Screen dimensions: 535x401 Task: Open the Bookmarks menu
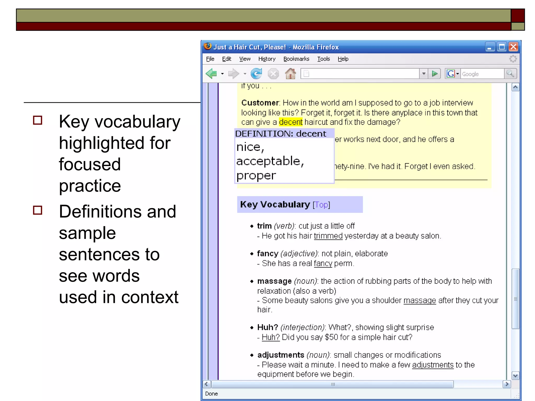[x=296, y=59]
